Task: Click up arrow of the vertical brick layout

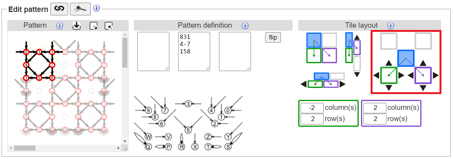Action: 357,37
